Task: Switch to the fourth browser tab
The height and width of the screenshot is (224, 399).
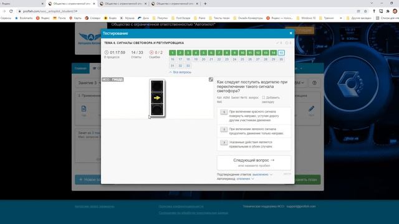Action: tap(175, 4)
